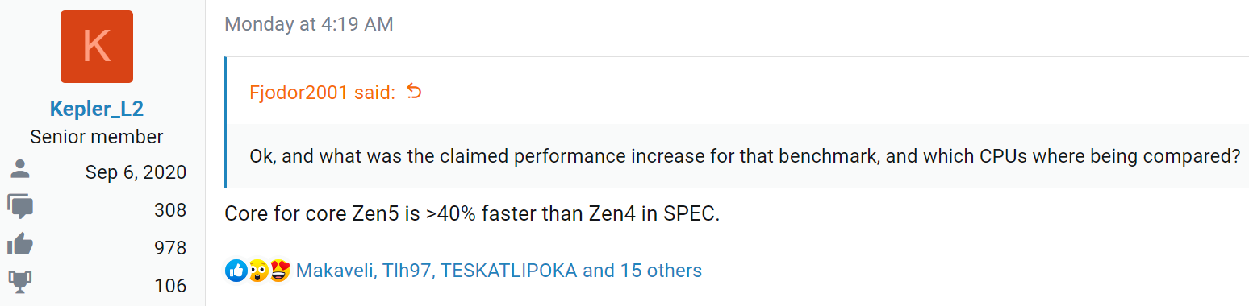Click the joined date person icon
Image resolution: width=1249 pixels, height=306 pixels.
pos(19,172)
